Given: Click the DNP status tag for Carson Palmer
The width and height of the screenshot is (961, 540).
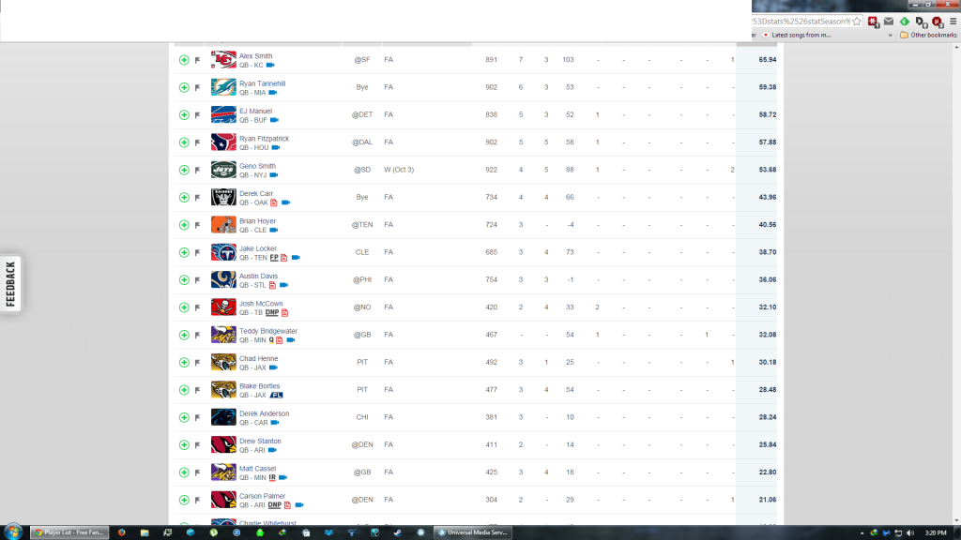Looking at the screenshot, I should click(275, 505).
